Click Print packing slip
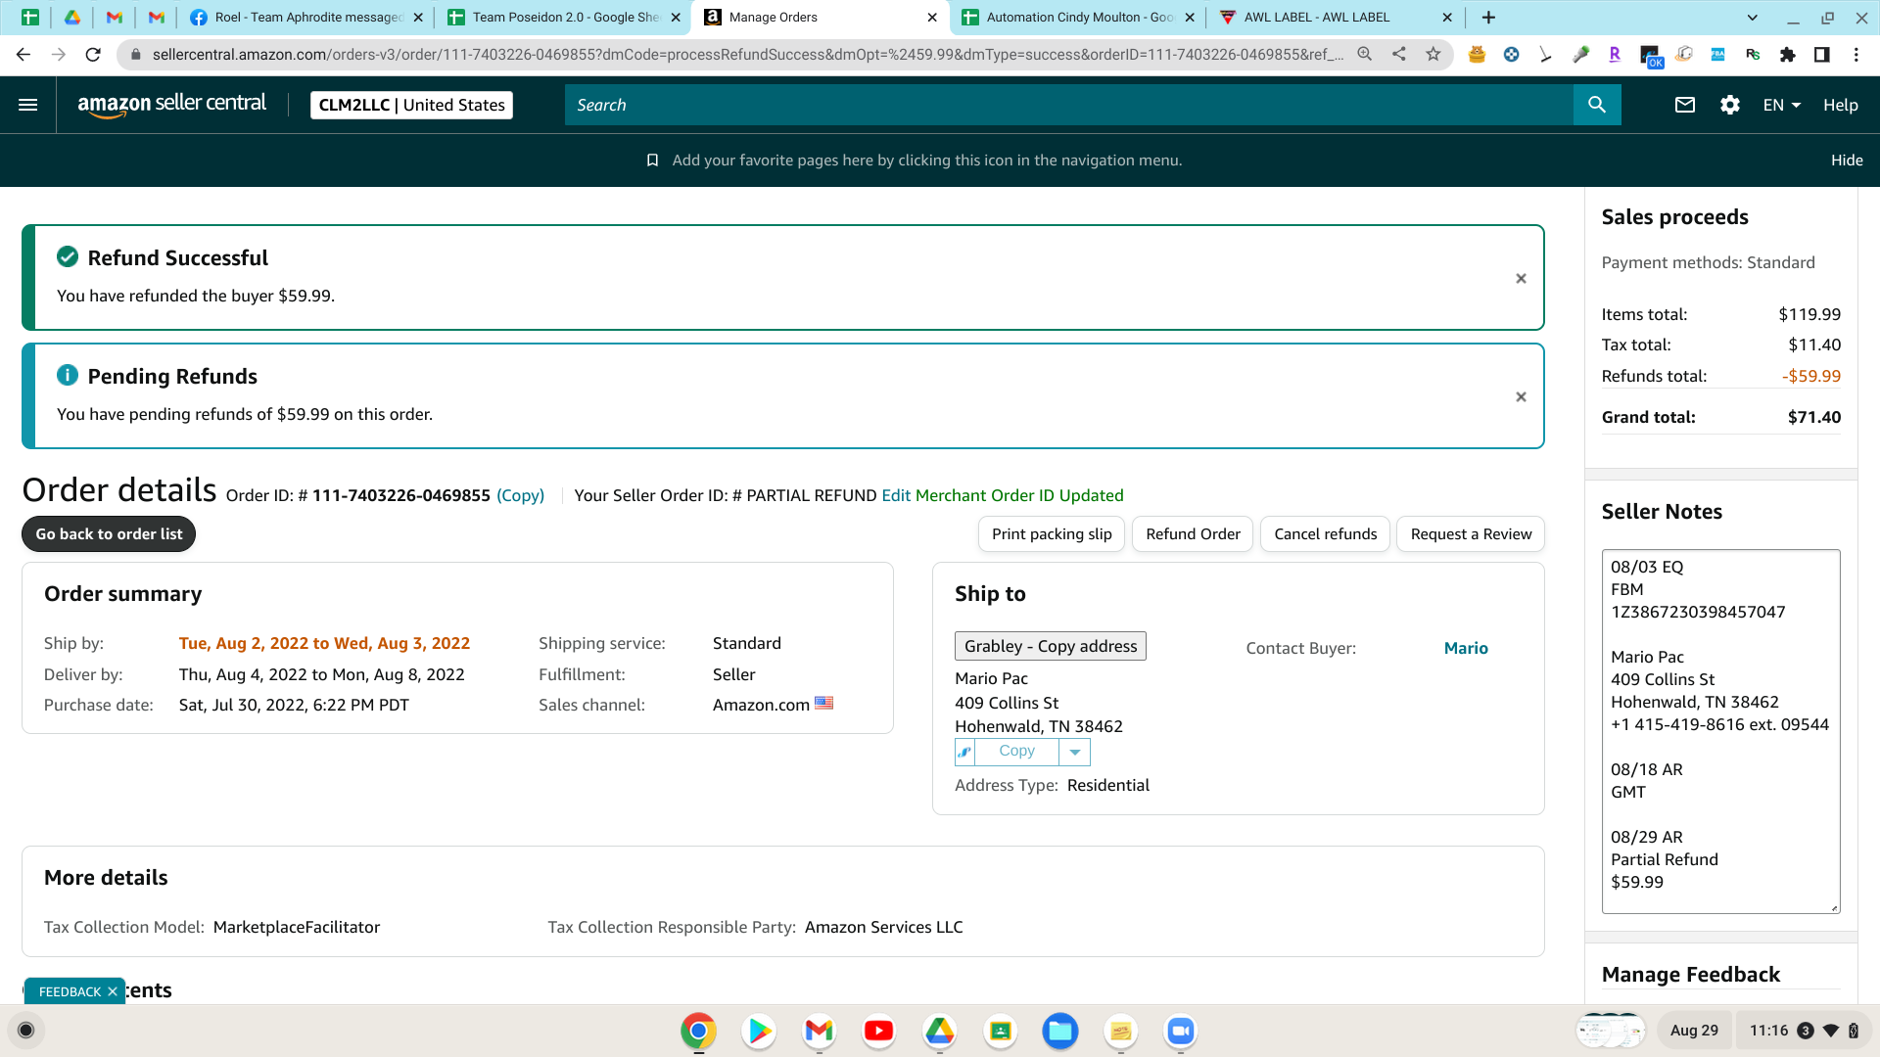The height and width of the screenshot is (1057, 1880). (x=1052, y=534)
